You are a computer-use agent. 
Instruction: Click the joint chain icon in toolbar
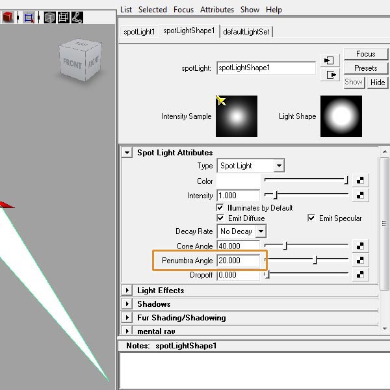coord(77,18)
